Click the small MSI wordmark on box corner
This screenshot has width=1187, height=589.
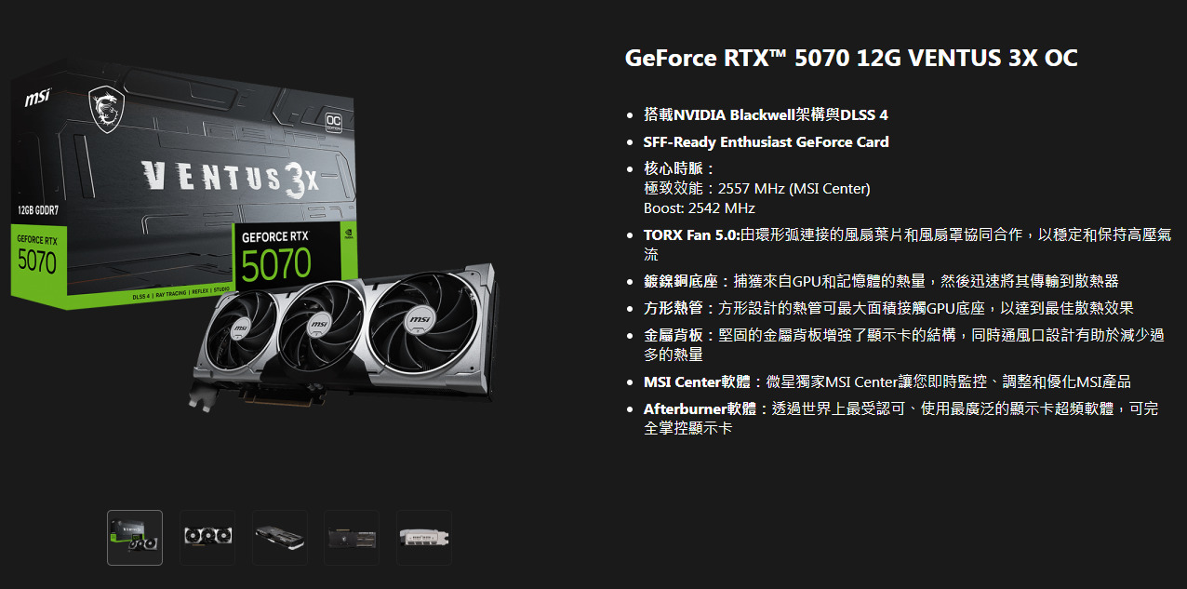[37, 97]
